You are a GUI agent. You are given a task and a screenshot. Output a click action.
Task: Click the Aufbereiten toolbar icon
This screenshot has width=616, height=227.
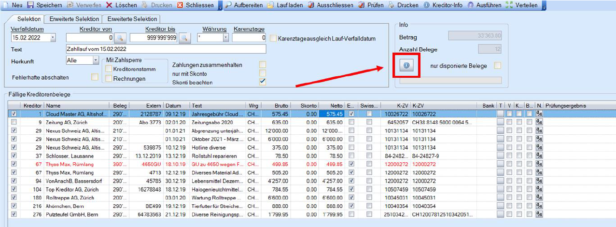228,5
